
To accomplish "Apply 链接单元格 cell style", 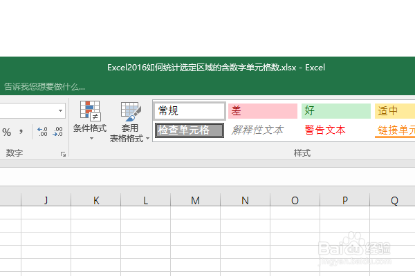I will point(395,130).
